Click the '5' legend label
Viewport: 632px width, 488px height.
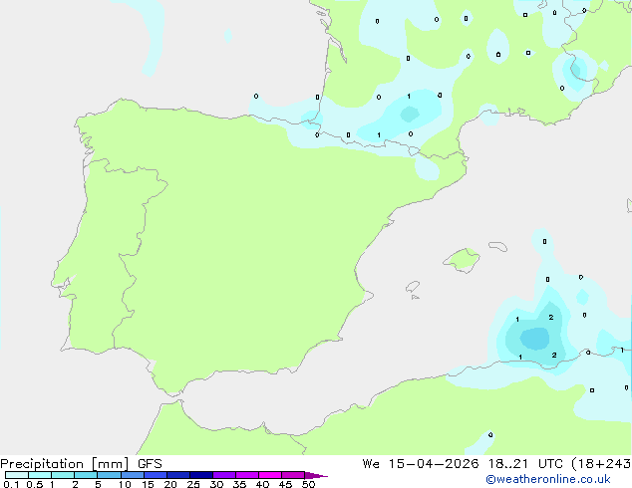click(x=98, y=484)
